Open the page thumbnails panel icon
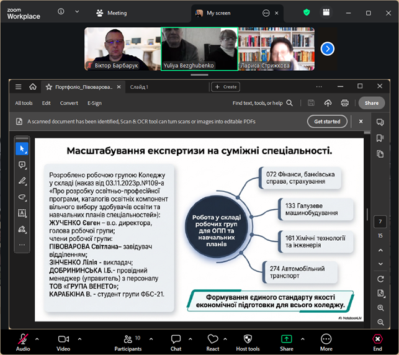This screenshot has height=355, width=399. click(x=380, y=154)
